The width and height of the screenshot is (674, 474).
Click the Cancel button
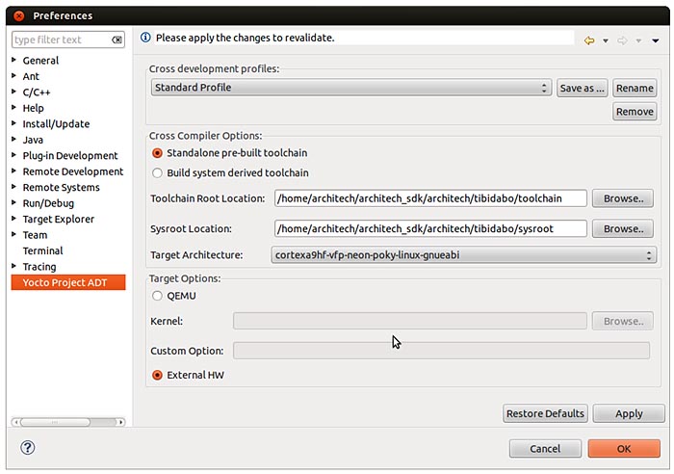[x=545, y=449]
